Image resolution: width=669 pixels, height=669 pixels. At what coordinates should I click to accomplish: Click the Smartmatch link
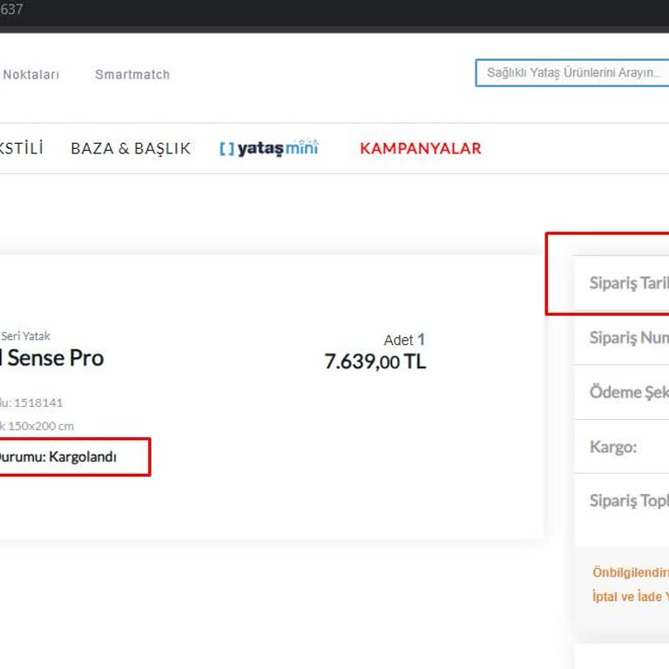pos(132,75)
